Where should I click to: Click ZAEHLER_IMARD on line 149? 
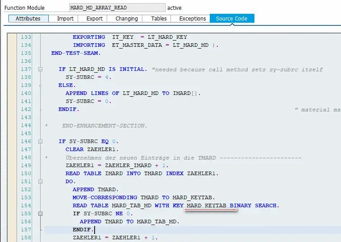pyautogui.click(x=128, y=165)
